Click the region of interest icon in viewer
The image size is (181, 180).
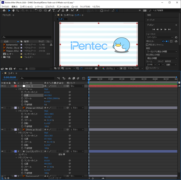121,68
